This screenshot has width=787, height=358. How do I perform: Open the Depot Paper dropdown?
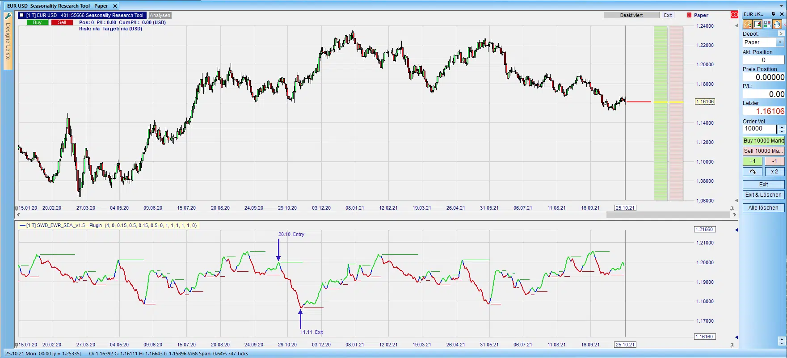click(780, 42)
